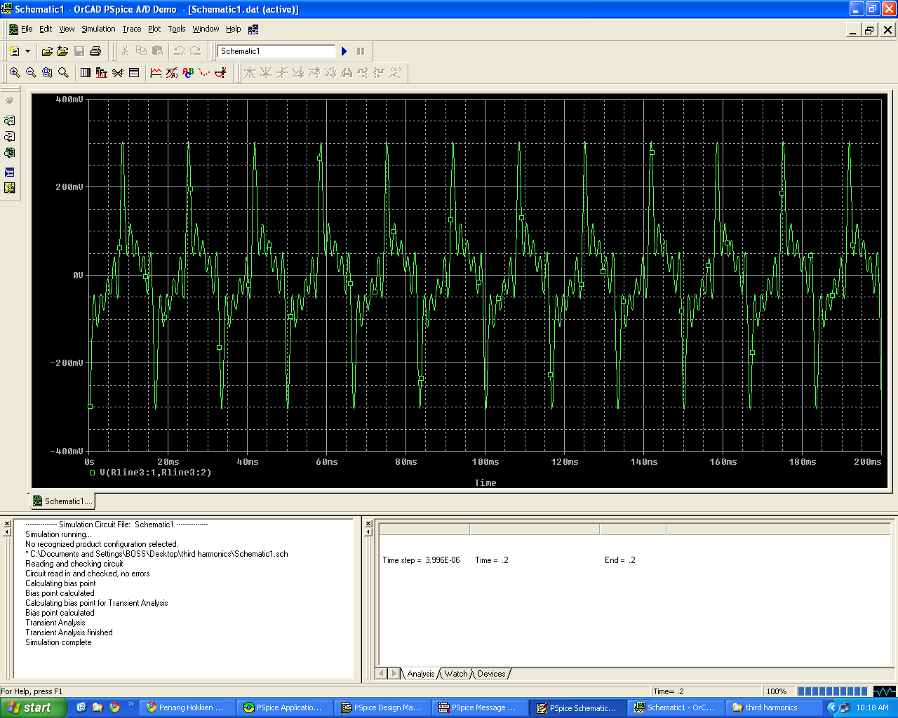
Task: Click the simulation progress bar in status bar
Action: coord(833,691)
